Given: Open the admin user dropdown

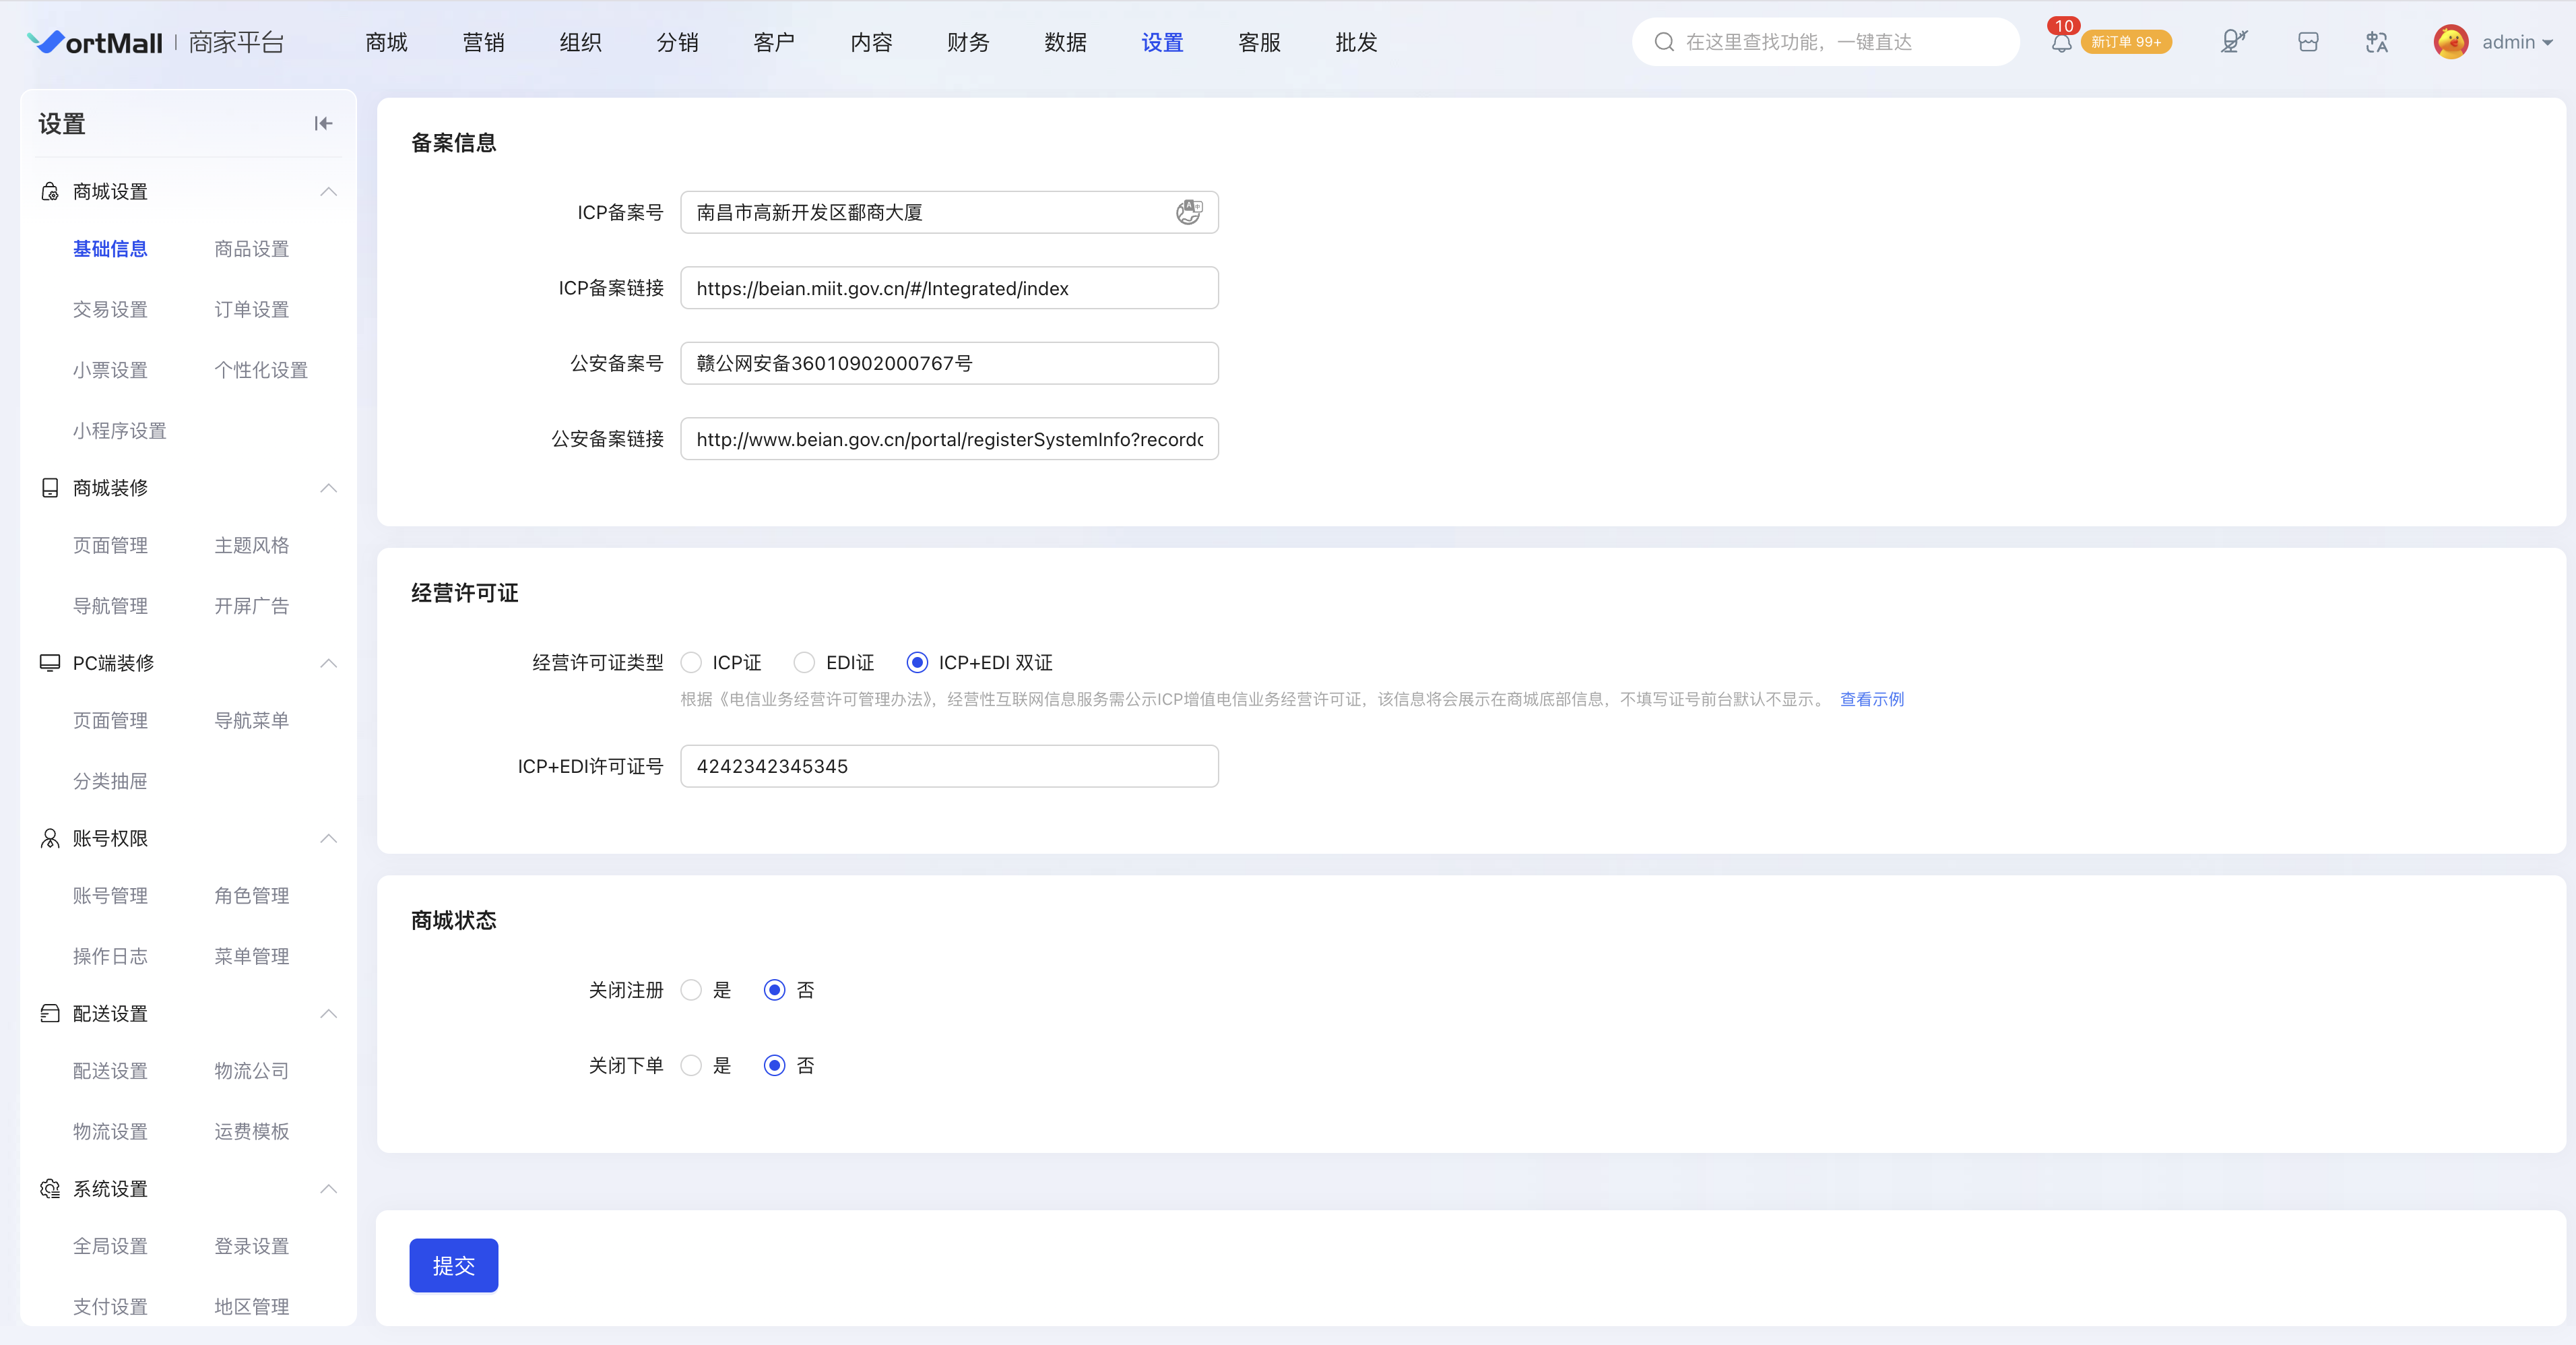Looking at the screenshot, I should pos(2518,42).
